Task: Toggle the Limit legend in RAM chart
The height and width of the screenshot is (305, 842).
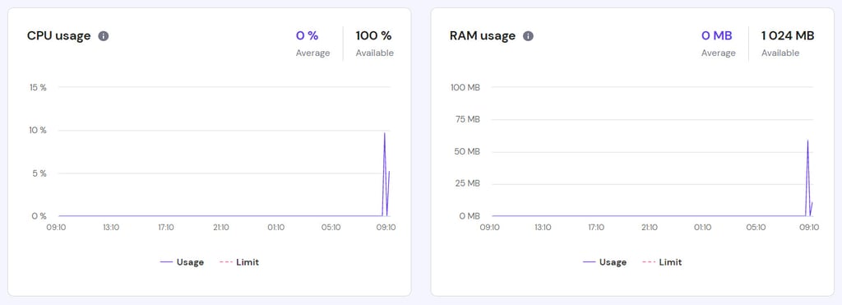Action: pyautogui.click(x=662, y=262)
